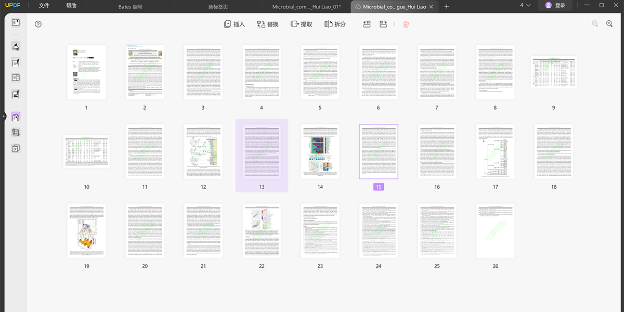Click the rotate counterclockwise icon in toolbar
This screenshot has height=312, width=624.
click(367, 24)
